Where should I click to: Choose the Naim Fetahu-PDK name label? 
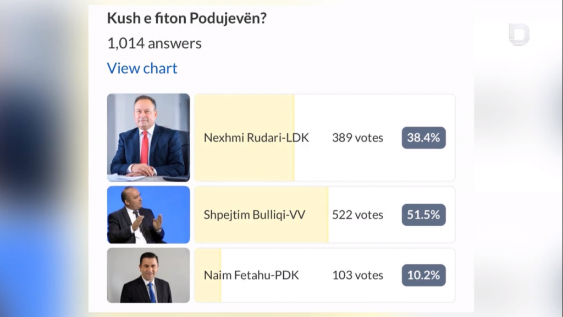(x=251, y=275)
